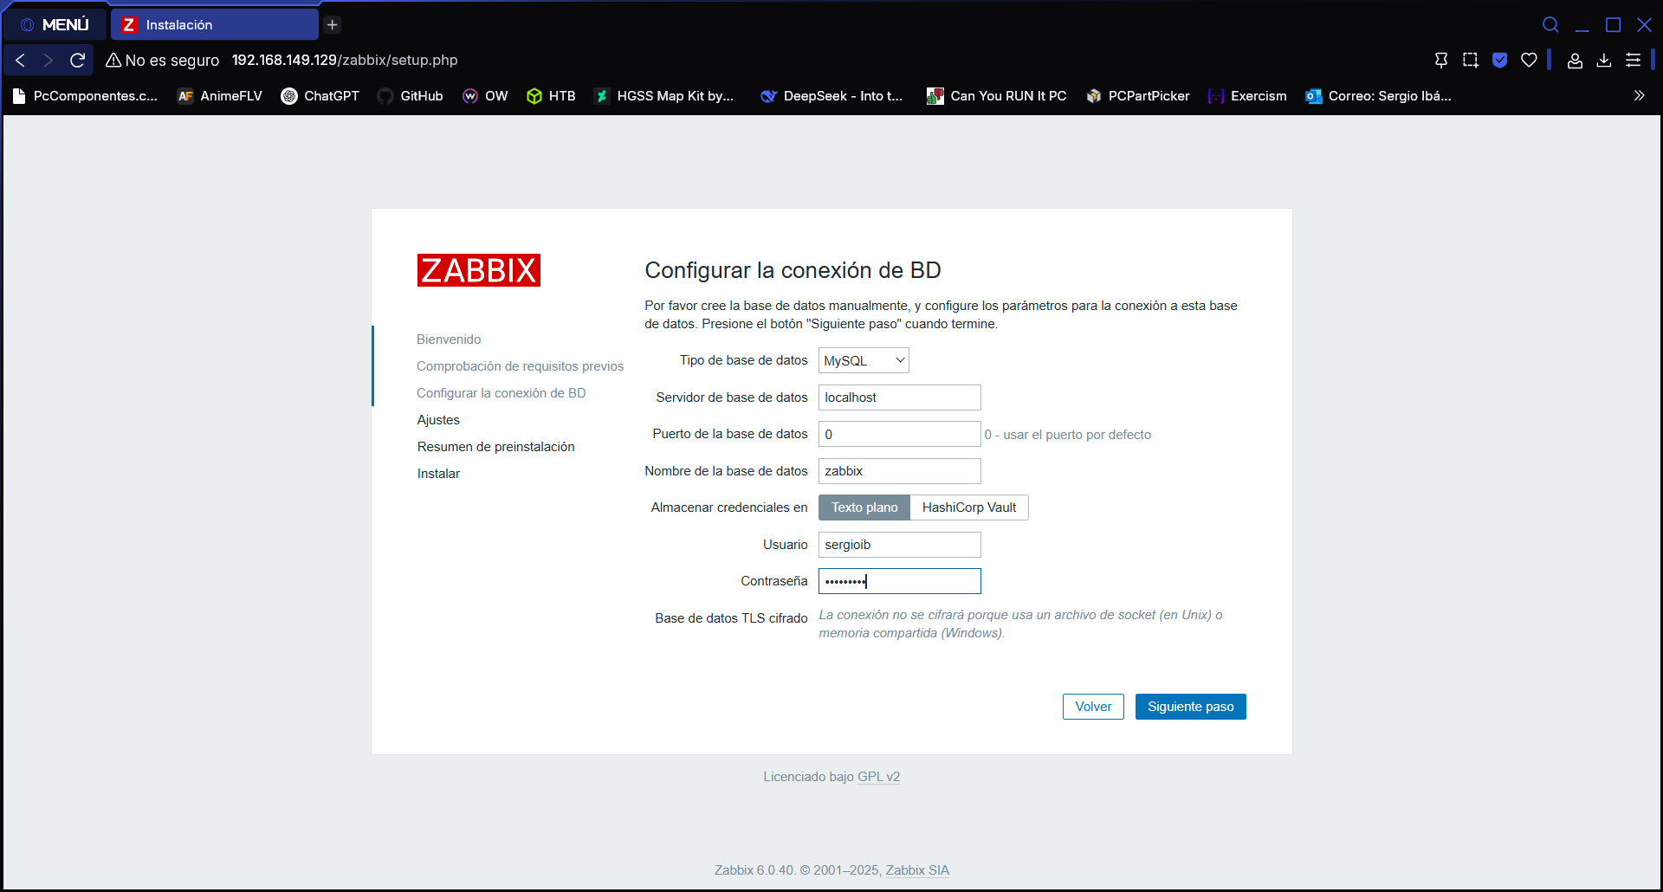Open the browser MENÚ button
Viewport: 1663px width, 892px height.
[55, 24]
